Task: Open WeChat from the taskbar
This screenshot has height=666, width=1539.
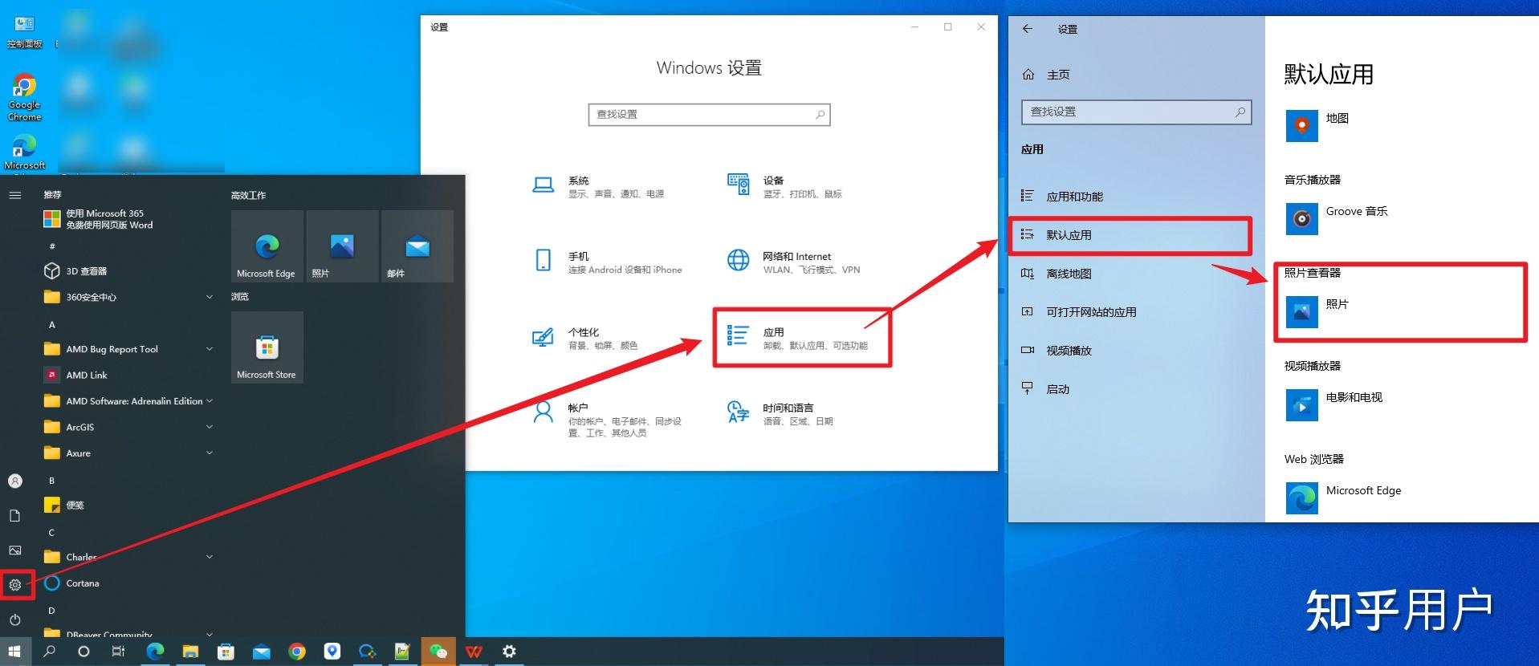Action: tap(438, 652)
